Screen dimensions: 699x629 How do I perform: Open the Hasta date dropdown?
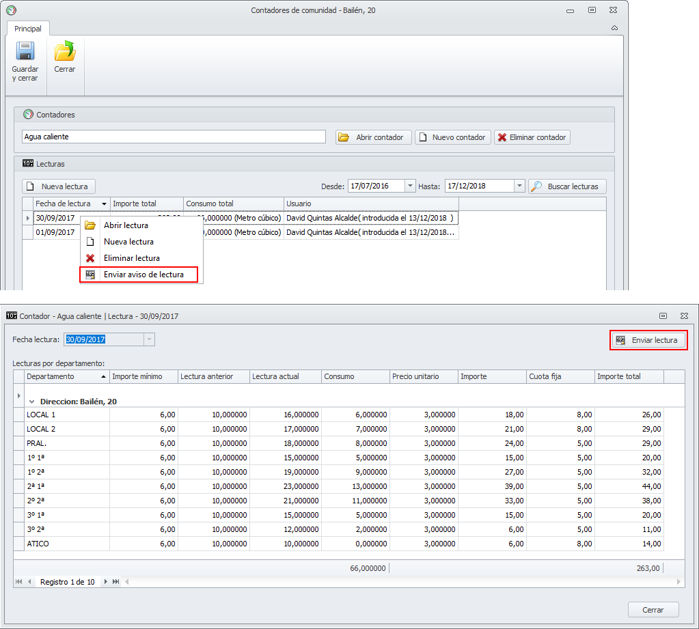(519, 186)
